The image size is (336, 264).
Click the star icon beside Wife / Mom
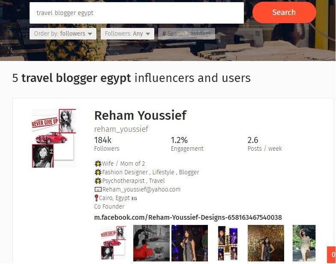(98, 164)
